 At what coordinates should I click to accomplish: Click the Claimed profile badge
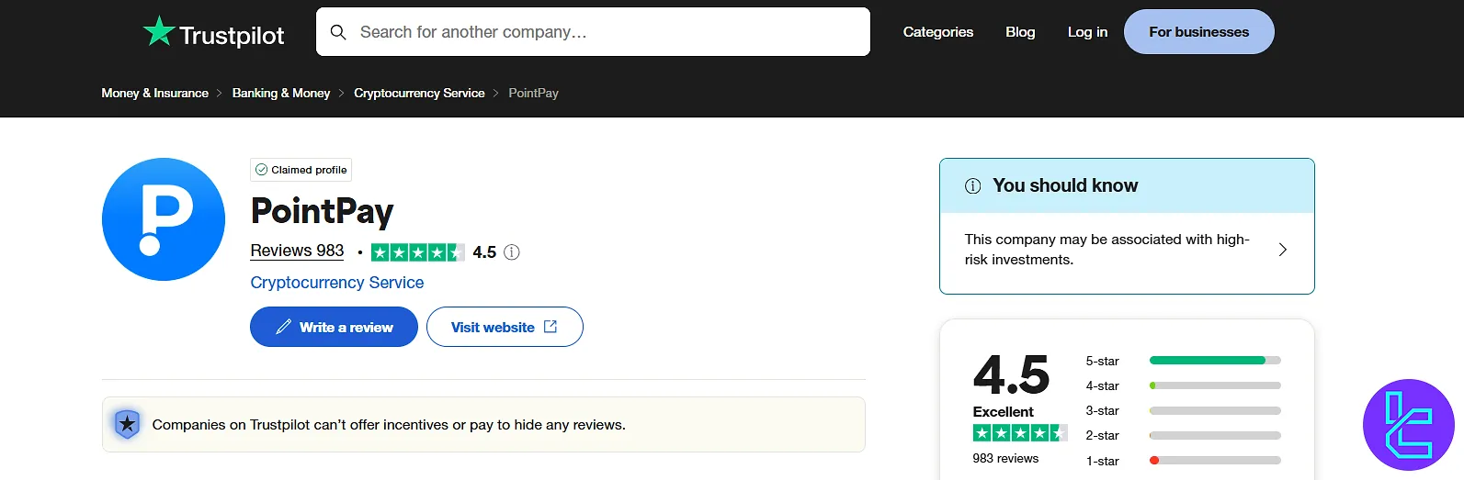click(301, 170)
